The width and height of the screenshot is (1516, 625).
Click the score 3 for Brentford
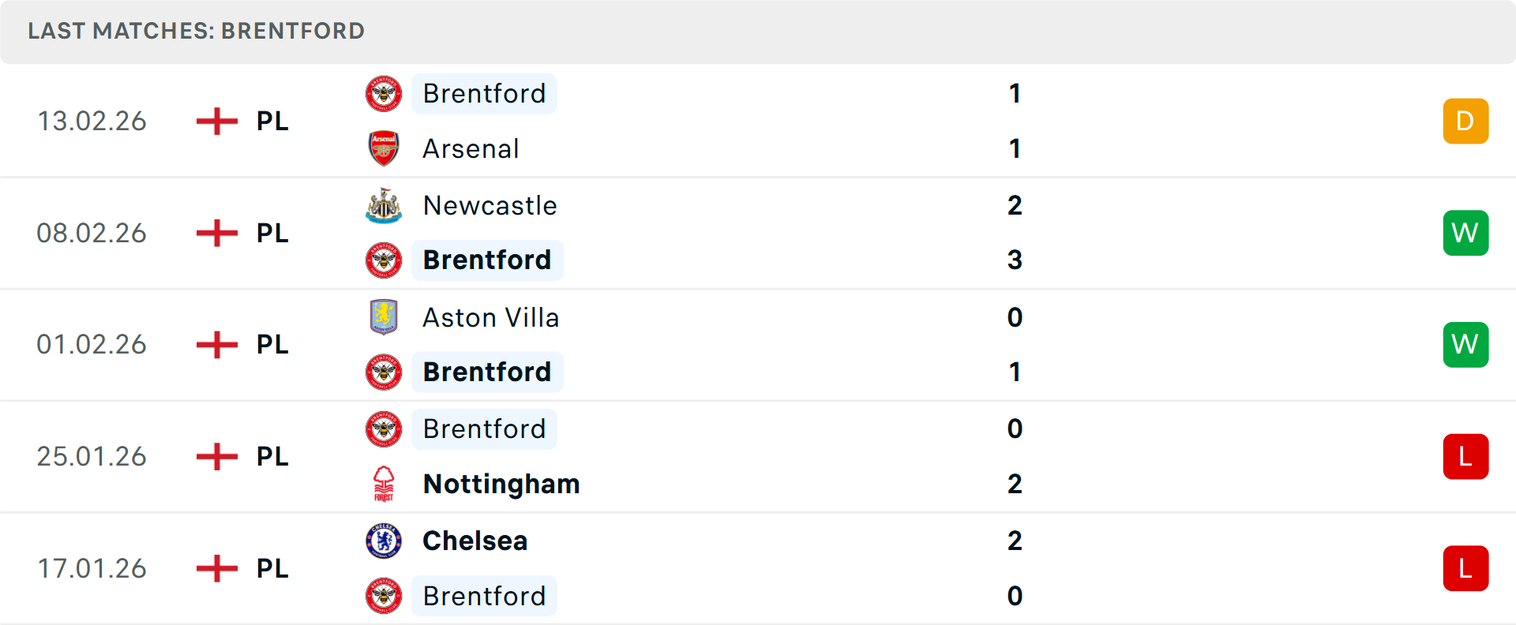click(1015, 260)
